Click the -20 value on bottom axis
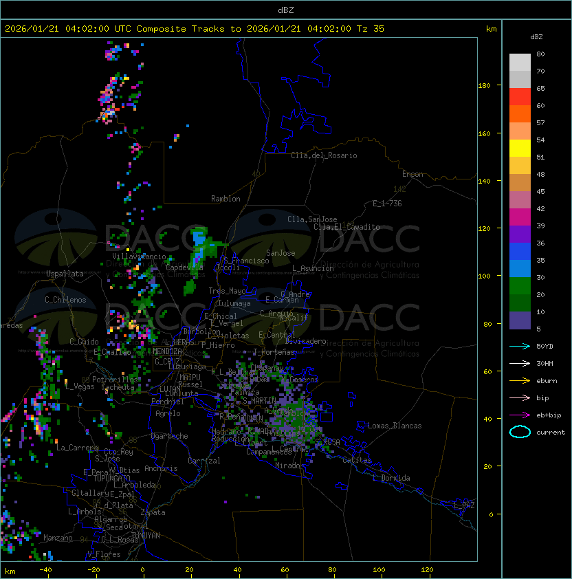Image resolution: width=572 pixels, height=579 pixels. click(x=93, y=570)
